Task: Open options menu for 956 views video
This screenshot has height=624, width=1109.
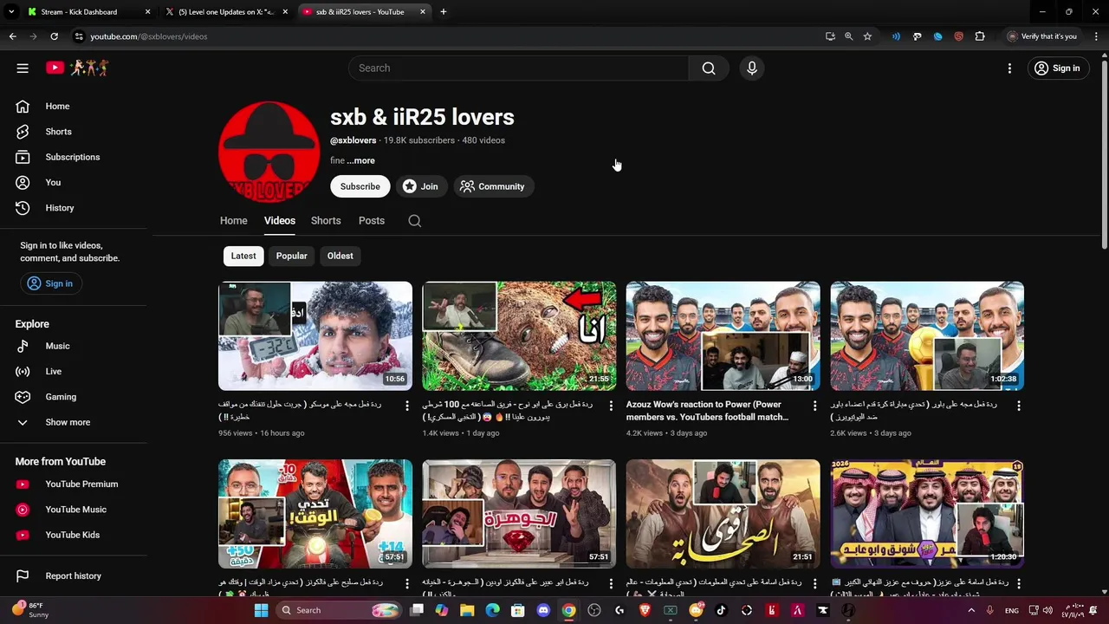Action: [407, 406]
